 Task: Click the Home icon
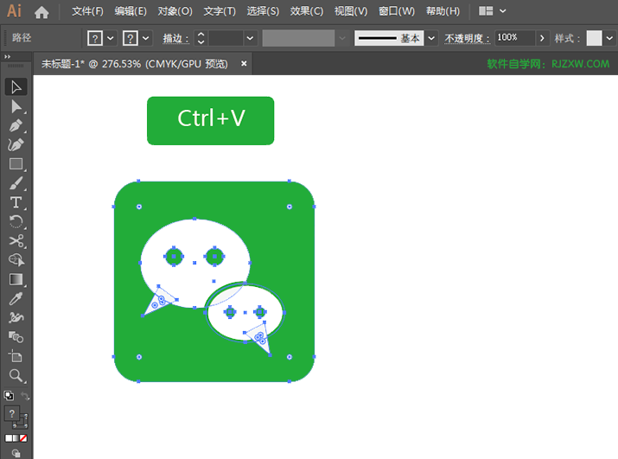41,13
